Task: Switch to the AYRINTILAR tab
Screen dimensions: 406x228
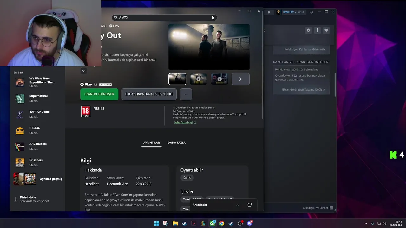Action: pyautogui.click(x=151, y=143)
